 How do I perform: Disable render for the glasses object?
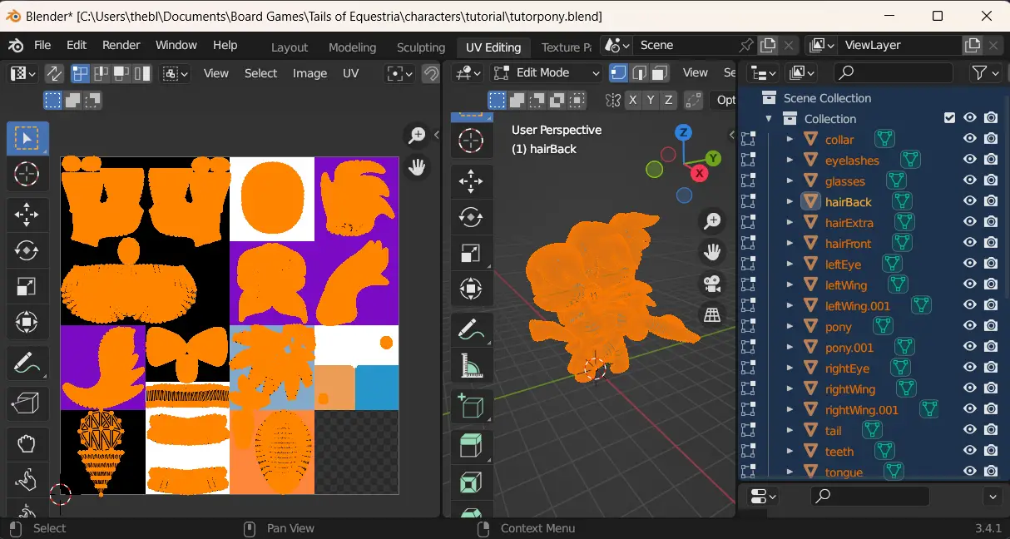point(991,180)
